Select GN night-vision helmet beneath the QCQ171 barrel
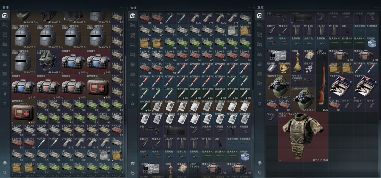 303,99
